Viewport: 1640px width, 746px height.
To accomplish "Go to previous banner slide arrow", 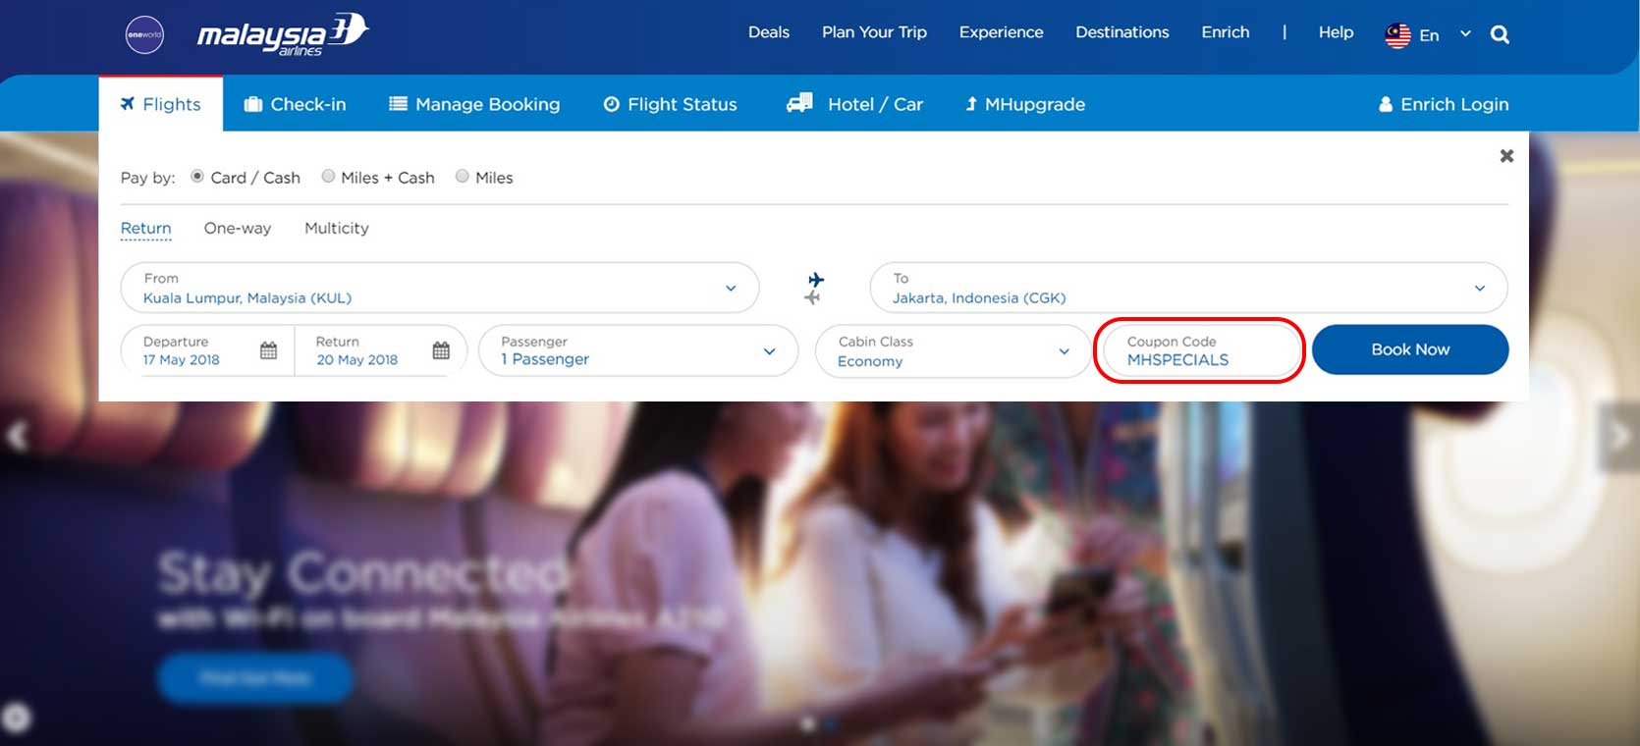I will (16, 436).
